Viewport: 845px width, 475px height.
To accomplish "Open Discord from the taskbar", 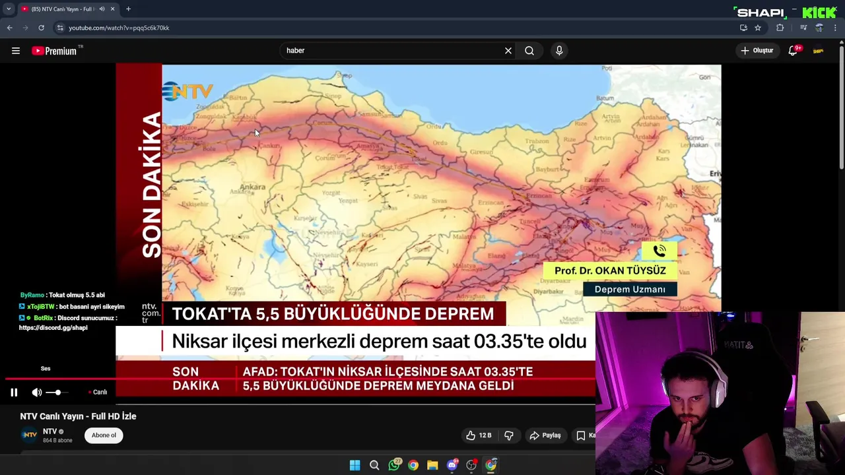I will coord(452,465).
